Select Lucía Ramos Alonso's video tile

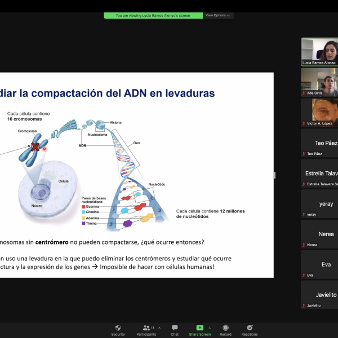(x=319, y=51)
